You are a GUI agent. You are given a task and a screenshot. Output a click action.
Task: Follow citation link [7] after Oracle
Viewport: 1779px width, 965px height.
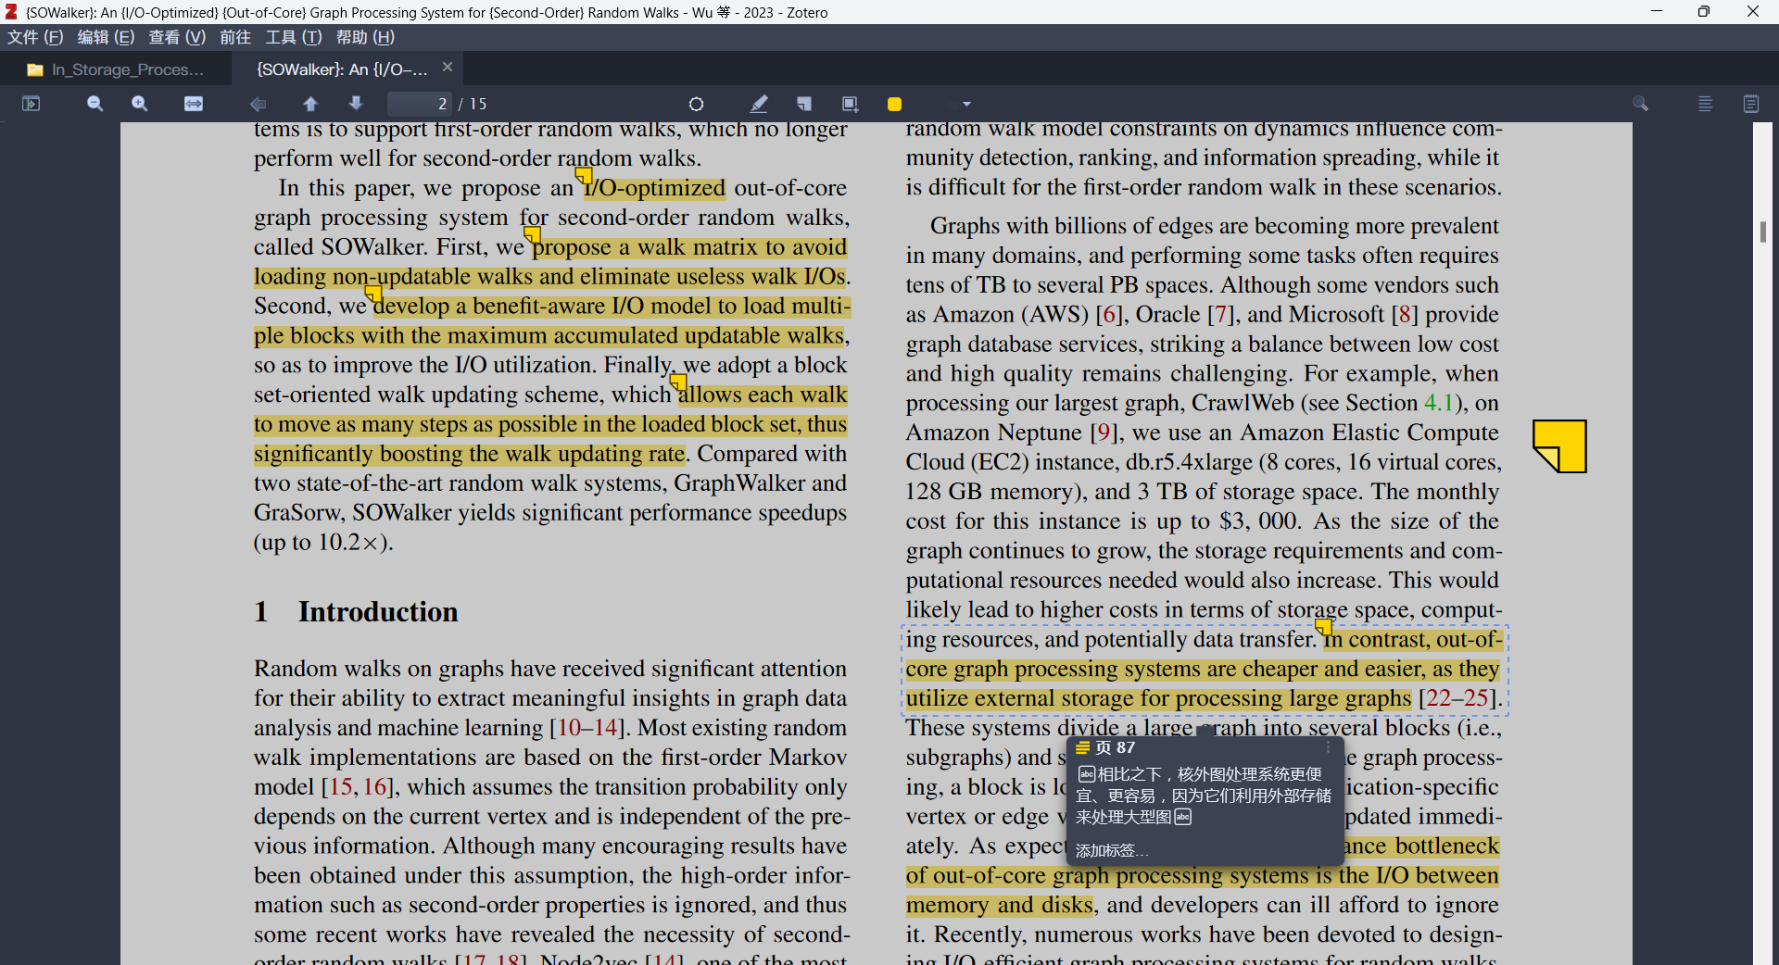tap(1221, 315)
